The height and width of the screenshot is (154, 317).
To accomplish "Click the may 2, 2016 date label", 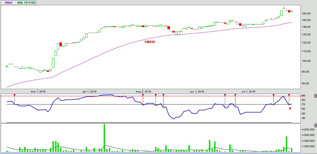I will coord(143,91).
